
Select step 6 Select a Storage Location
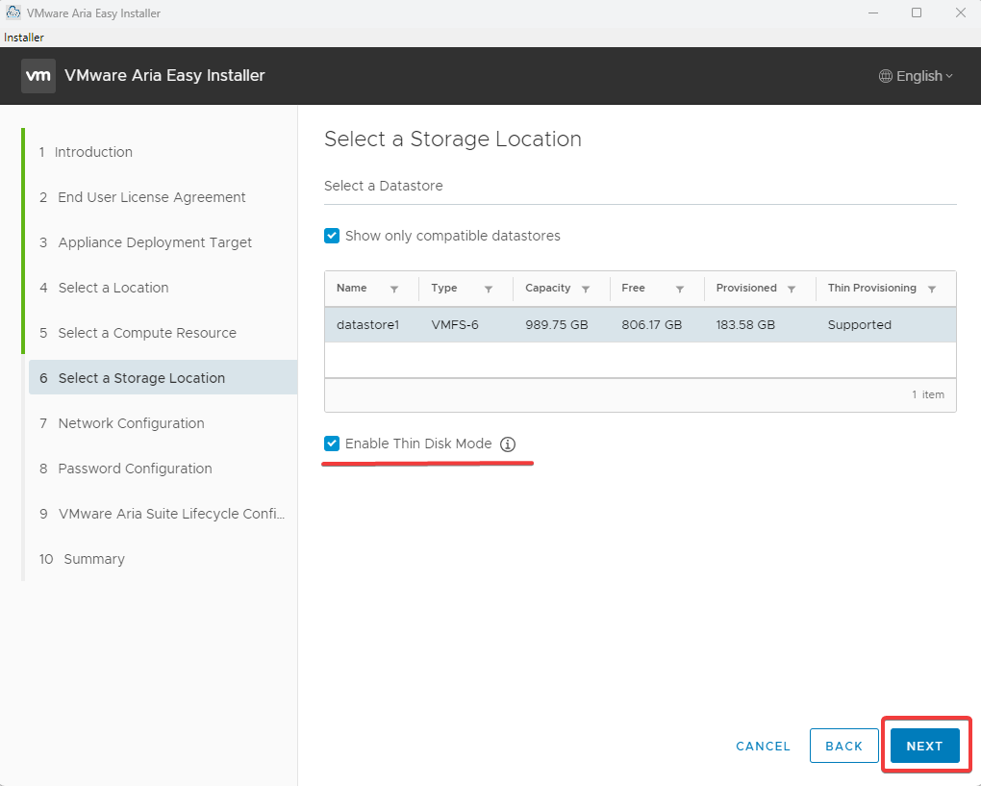tap(163, 377)
